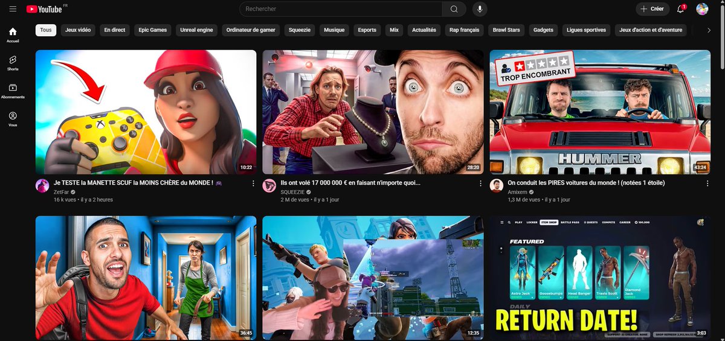This screenshot has height=341, width=725.
Task: Select the Tous filter chip
Action: coord(46,30)
